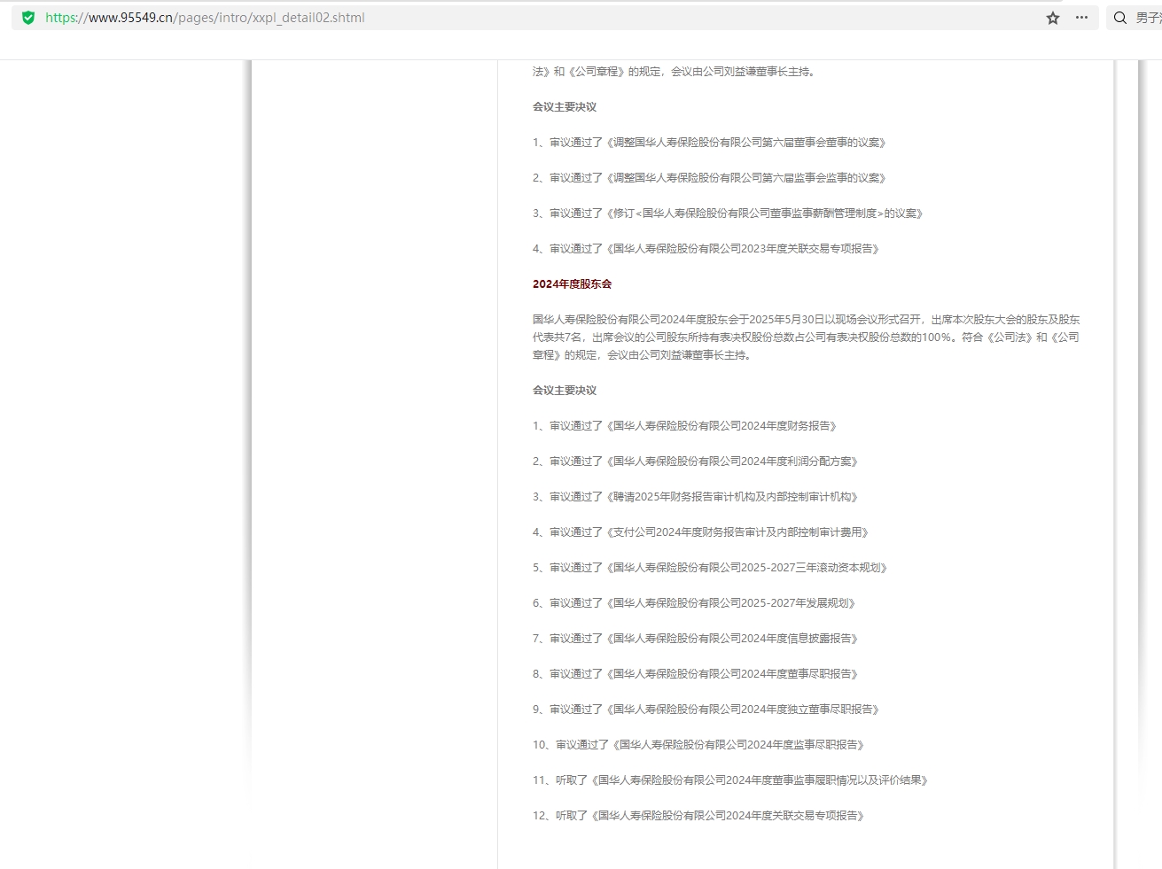
Task: Click the search magnifier icon
Action: pyautogui.click(x=1120, y=18)
